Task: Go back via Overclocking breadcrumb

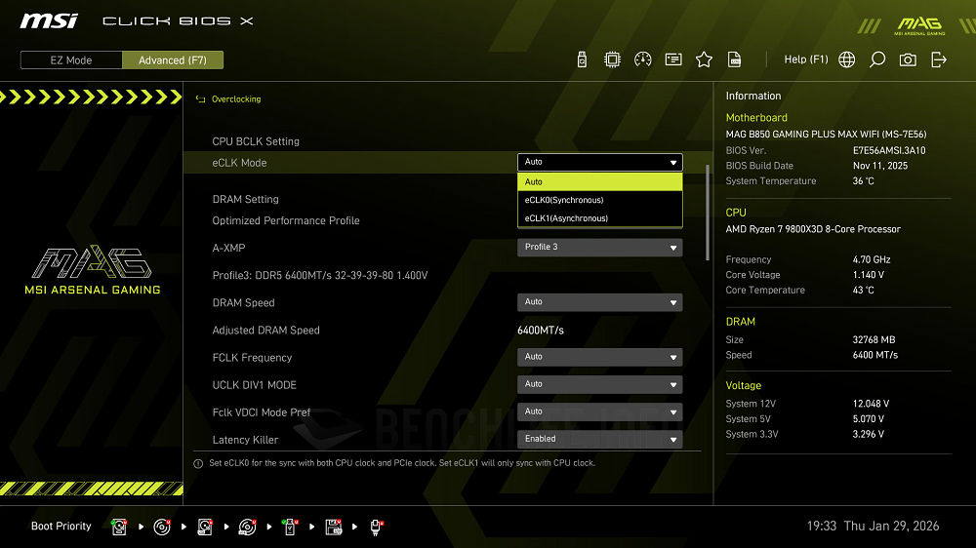Action: 236,98
